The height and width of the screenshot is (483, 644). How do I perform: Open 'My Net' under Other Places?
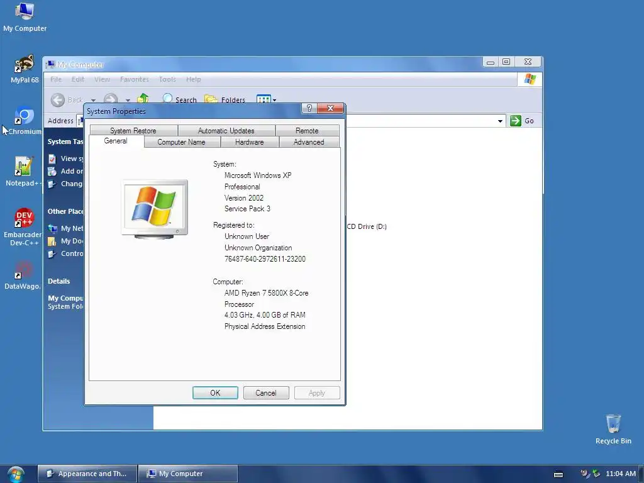[65, 228]
